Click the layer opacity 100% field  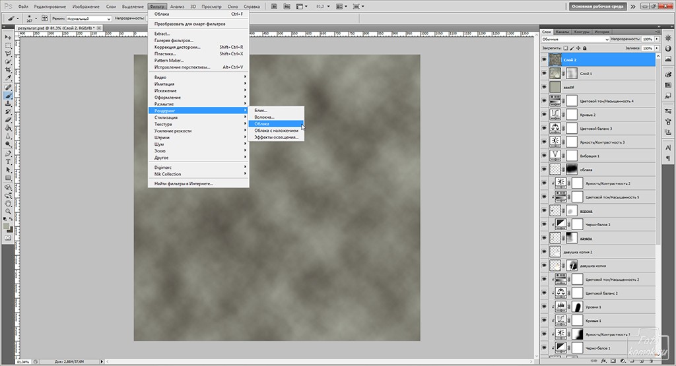click(648, 39)
